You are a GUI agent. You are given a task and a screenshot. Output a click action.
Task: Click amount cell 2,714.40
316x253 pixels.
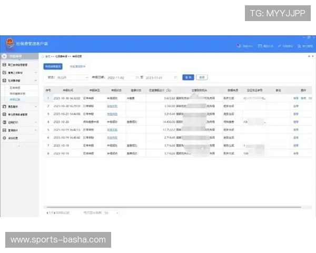point(170,138)
